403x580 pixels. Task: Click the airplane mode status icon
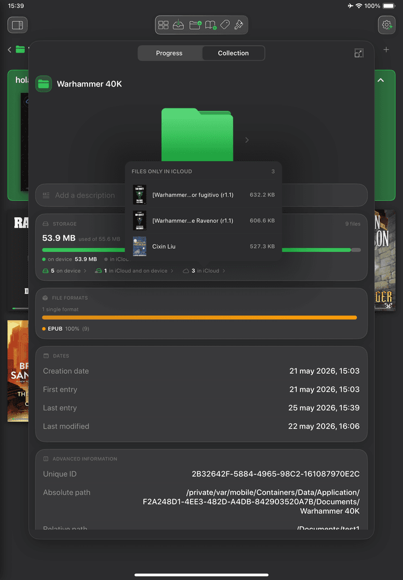[x=350, y=6]
